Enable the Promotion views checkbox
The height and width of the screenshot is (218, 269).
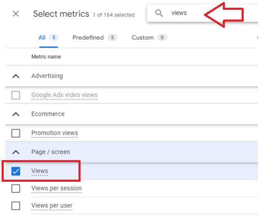(16, 133)
